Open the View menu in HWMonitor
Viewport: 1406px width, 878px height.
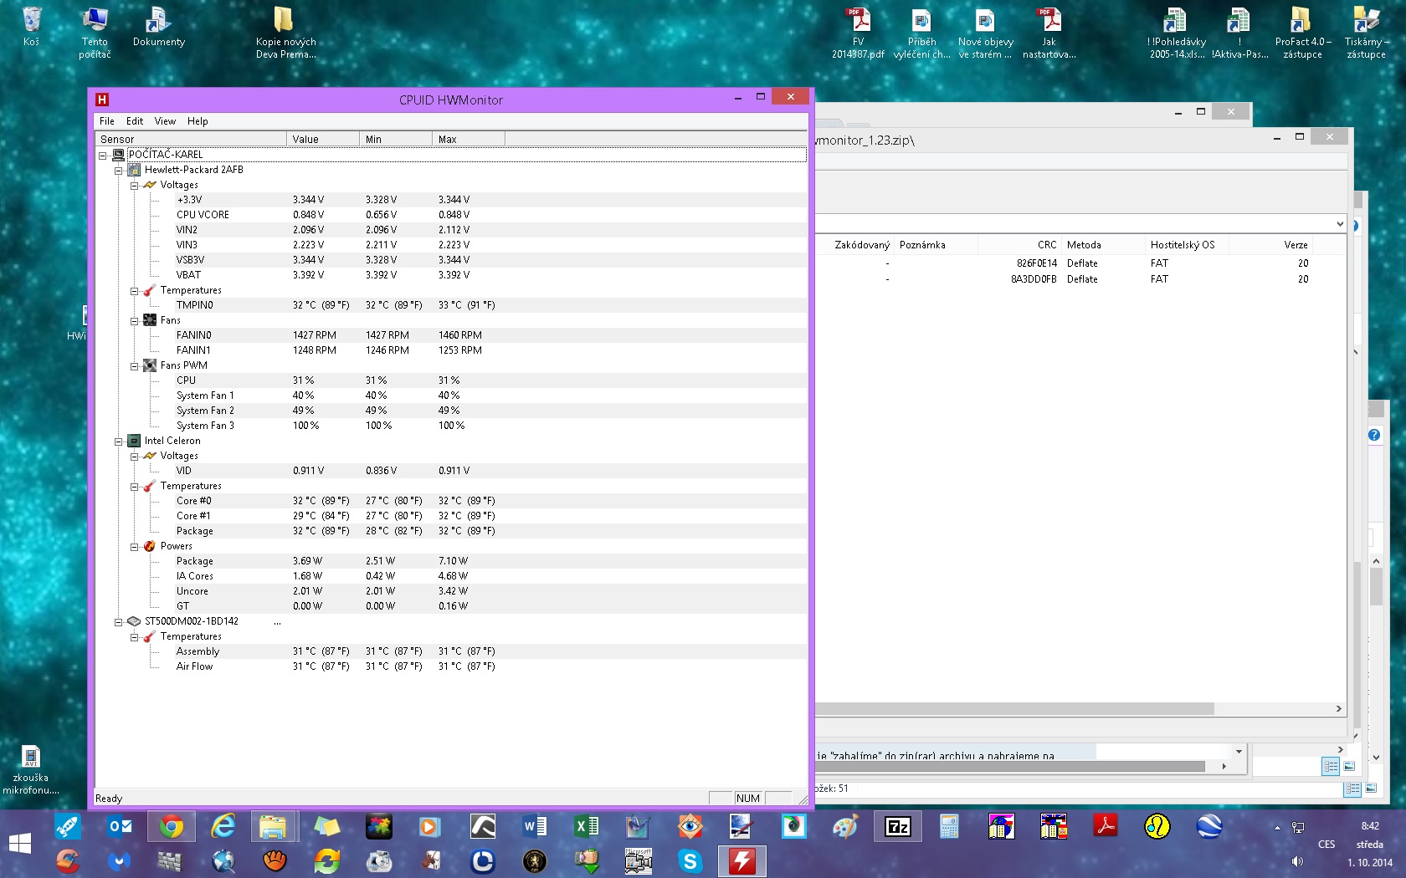165,121
